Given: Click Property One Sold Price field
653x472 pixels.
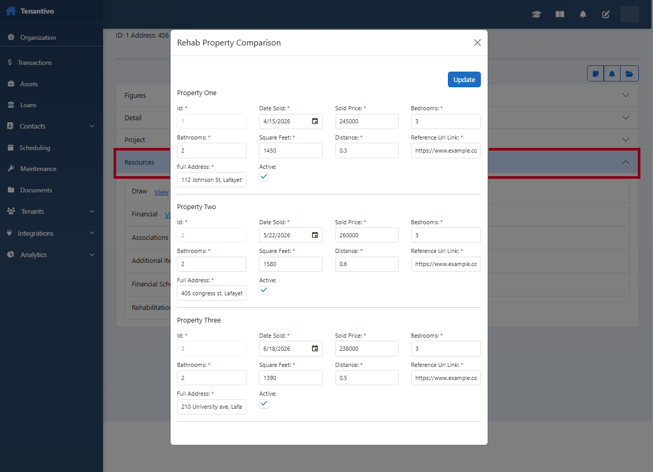Looking at the screenshot, I should click(x=367, y=121).
